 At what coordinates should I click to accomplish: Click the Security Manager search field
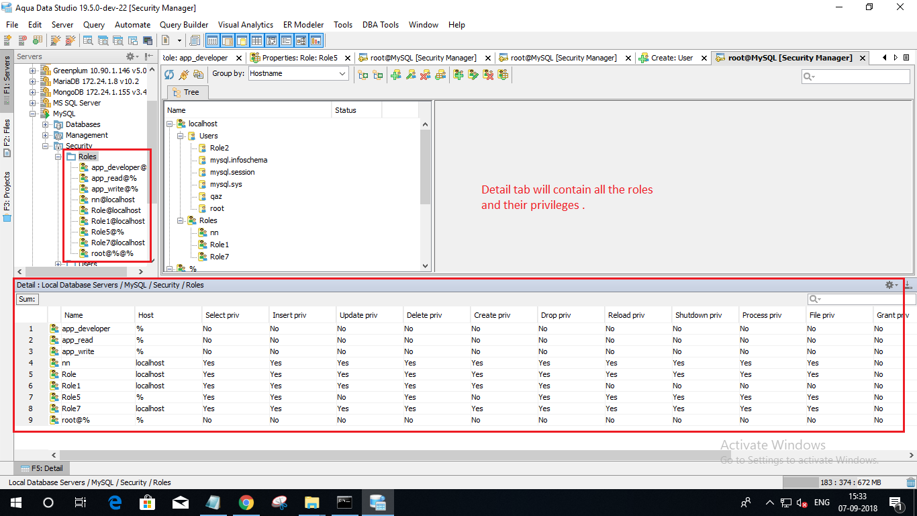(856, 77)
